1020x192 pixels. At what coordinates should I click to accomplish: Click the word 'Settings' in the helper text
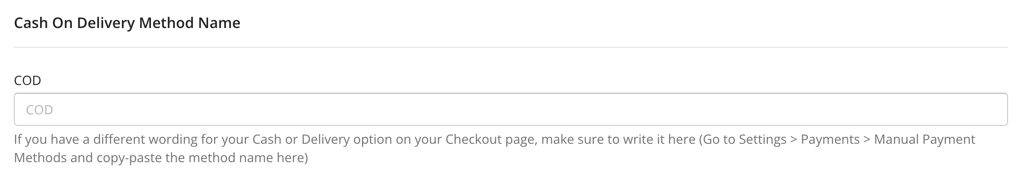[763, 140]
